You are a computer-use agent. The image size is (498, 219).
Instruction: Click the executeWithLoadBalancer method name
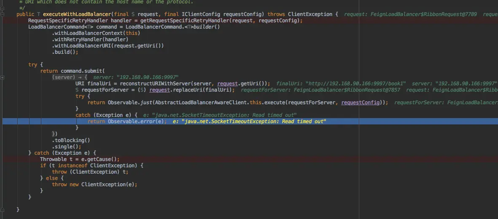(77, 14)
